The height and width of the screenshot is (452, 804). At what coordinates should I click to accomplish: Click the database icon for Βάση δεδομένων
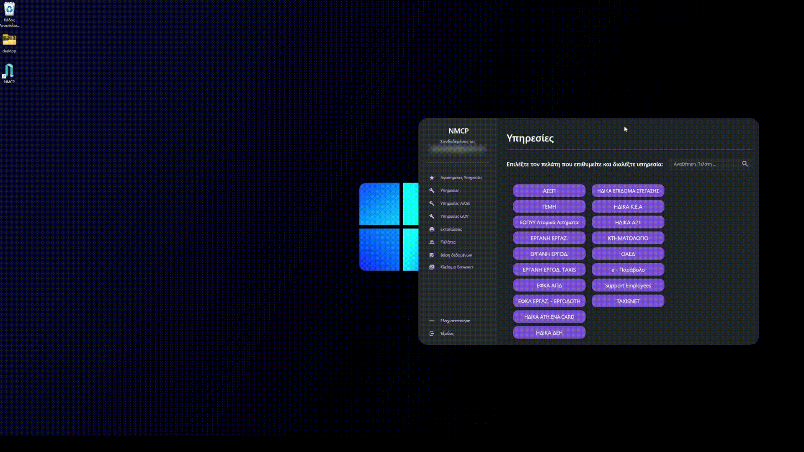(x=432, y=255)
